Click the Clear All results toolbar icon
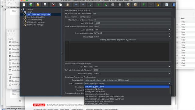Image resolution: width=195 pixels, height=110 pixels. tap(135, 5)
